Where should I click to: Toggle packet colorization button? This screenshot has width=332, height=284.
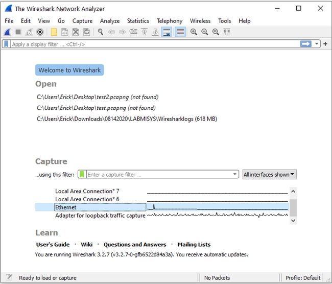[x=180, y=32]
